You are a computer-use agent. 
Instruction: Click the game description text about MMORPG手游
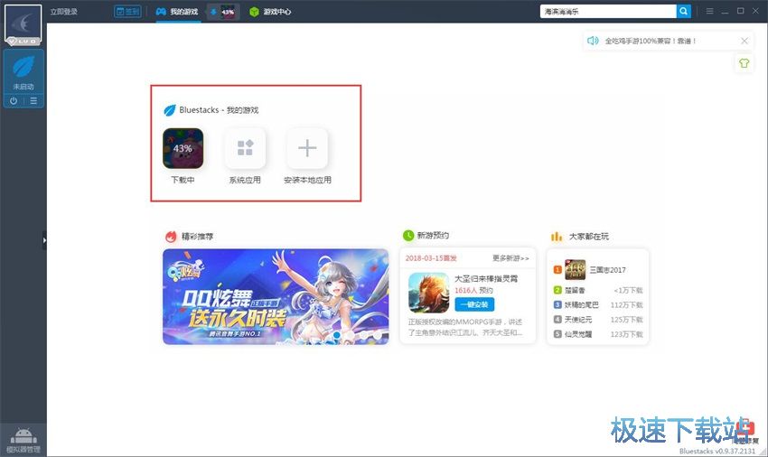click(x=465, y=327)
